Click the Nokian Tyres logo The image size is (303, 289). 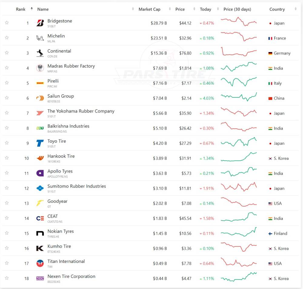click(40, 233)
